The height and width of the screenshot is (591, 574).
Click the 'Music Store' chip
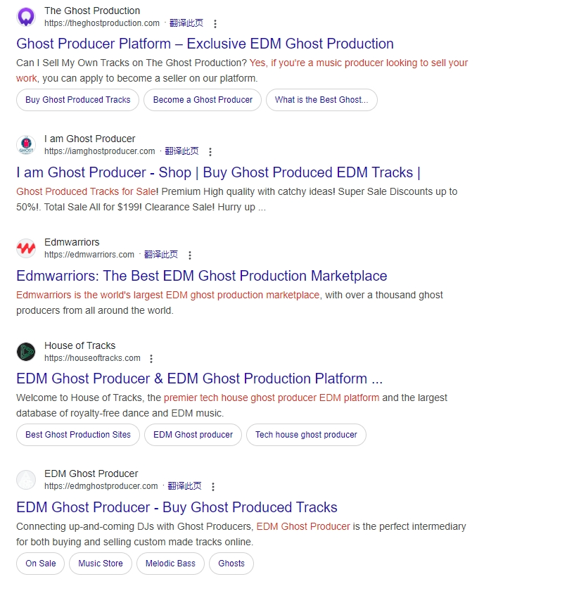101,564
